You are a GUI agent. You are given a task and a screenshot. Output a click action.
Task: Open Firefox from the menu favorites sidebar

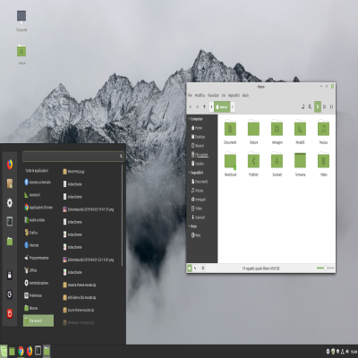click(10, 165)
